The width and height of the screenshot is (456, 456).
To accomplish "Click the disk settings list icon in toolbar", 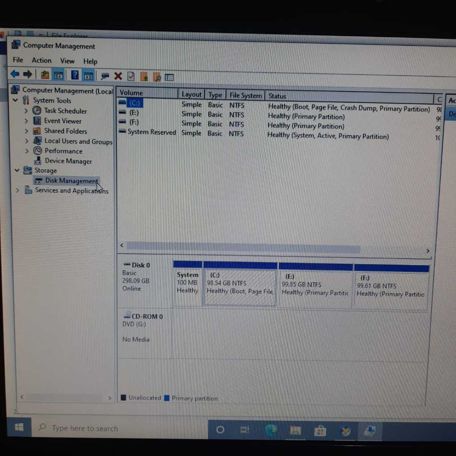I will coord(169,77).
